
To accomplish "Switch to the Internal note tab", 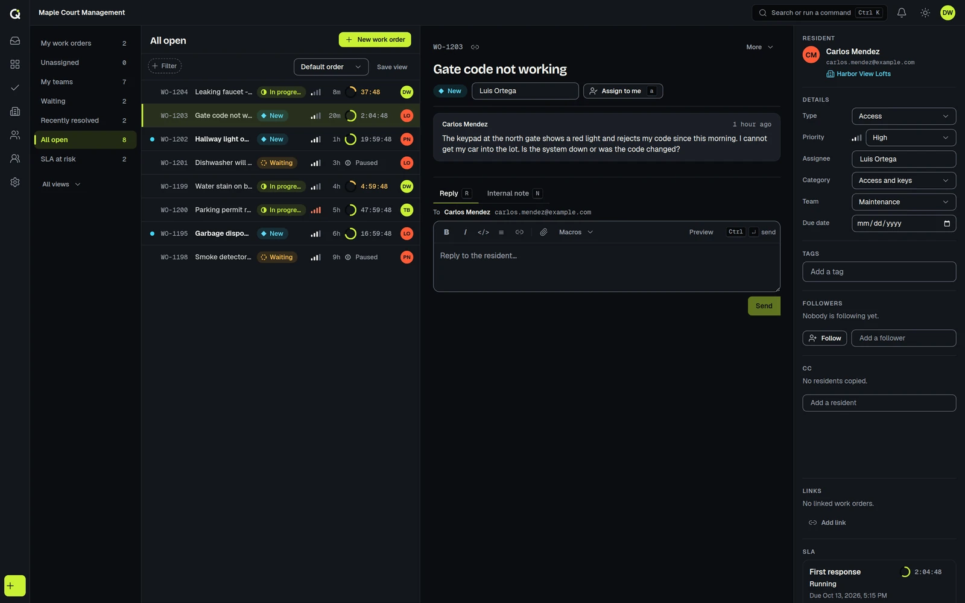I will click(x=514, y=194).
